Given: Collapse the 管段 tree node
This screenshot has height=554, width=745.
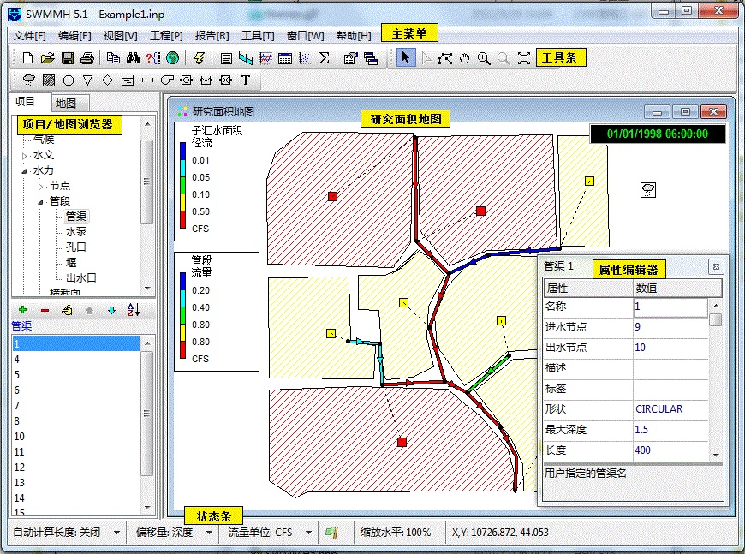Looking at the screenshot, I should [x=40, y=201].
